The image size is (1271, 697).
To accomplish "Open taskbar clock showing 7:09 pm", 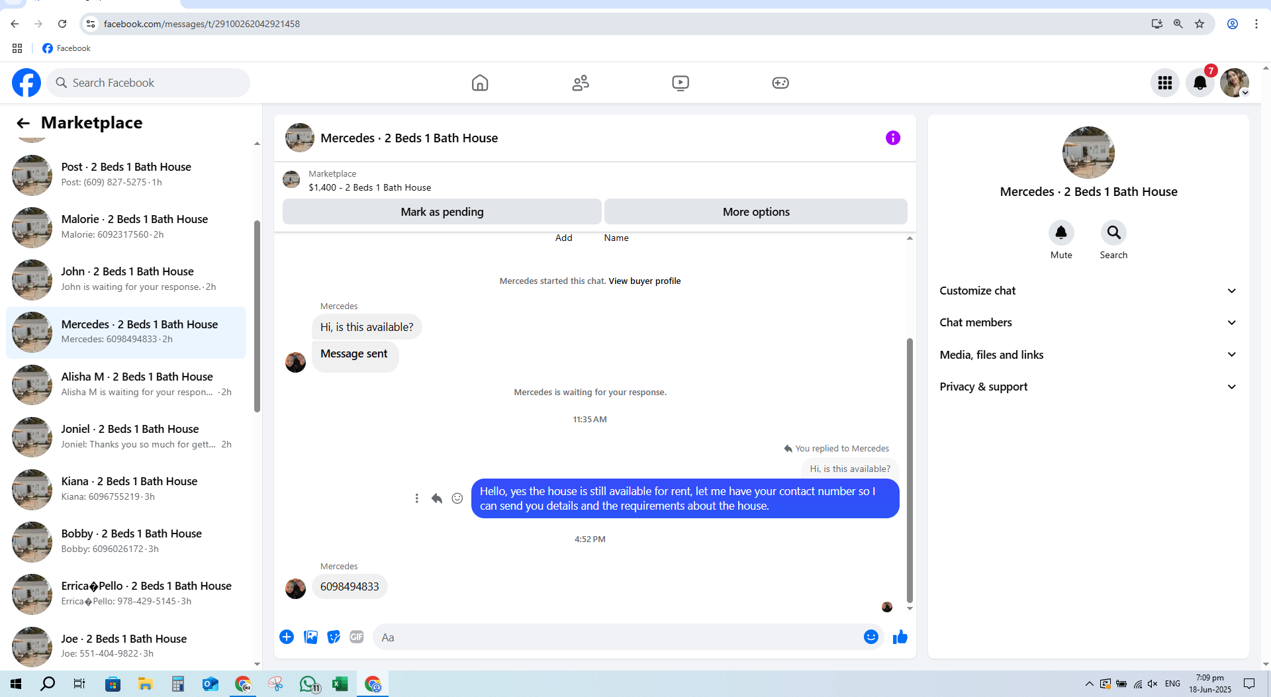I will click(1210, 684).
